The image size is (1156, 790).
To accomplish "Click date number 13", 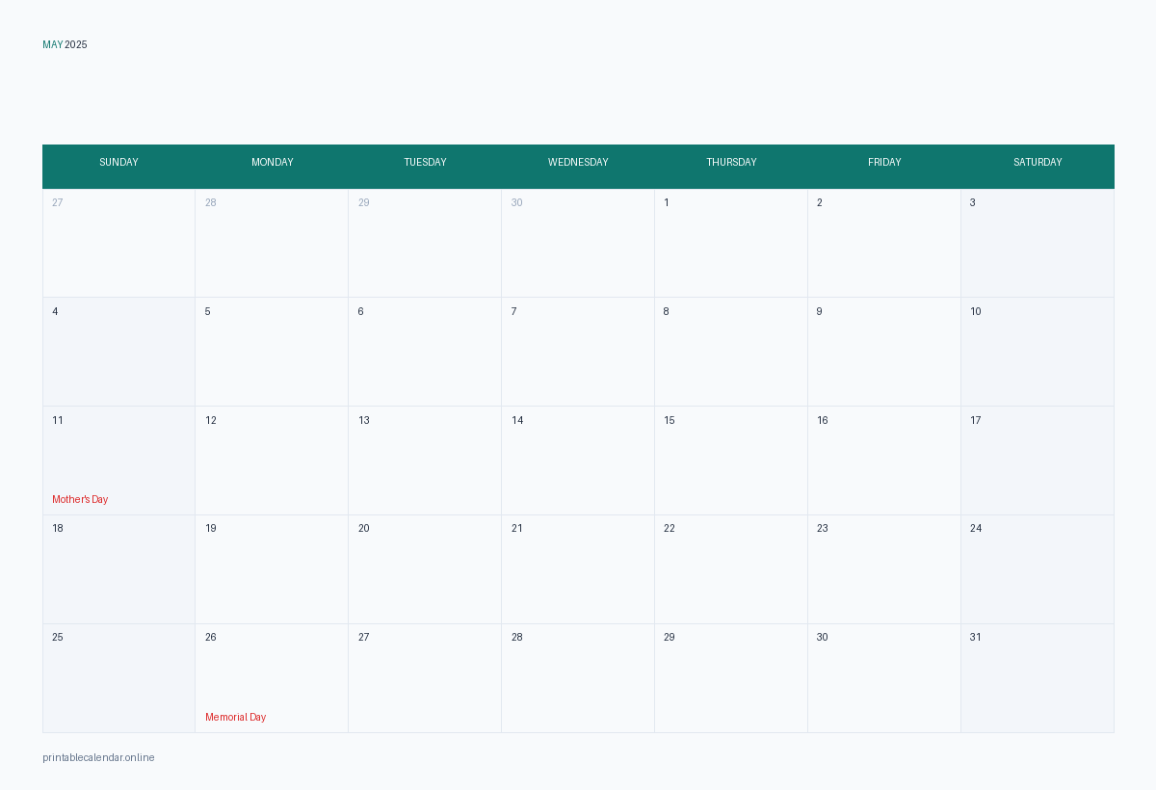I will pyautogui.click(x=364, y=421).
